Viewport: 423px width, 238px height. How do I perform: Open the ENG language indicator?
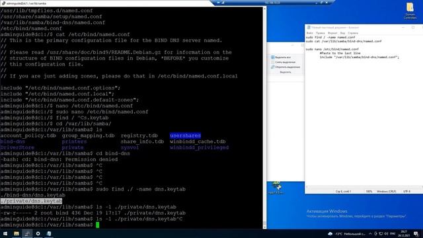(393, 233)
